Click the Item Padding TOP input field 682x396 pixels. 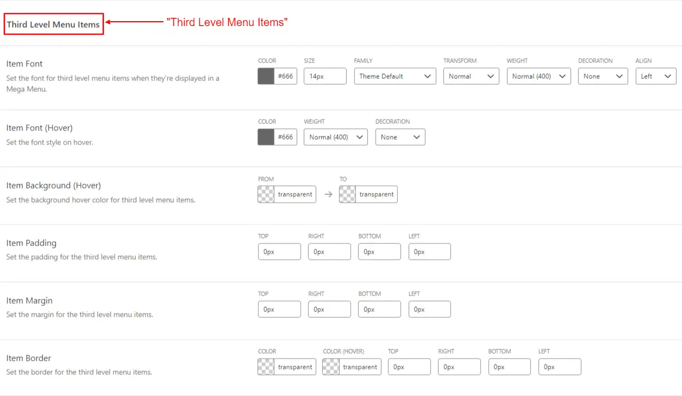[x=279, y=252]
